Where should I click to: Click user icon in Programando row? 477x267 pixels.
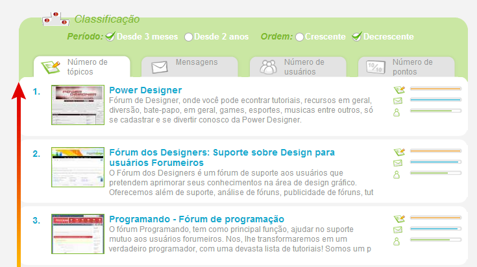point(397,242)
